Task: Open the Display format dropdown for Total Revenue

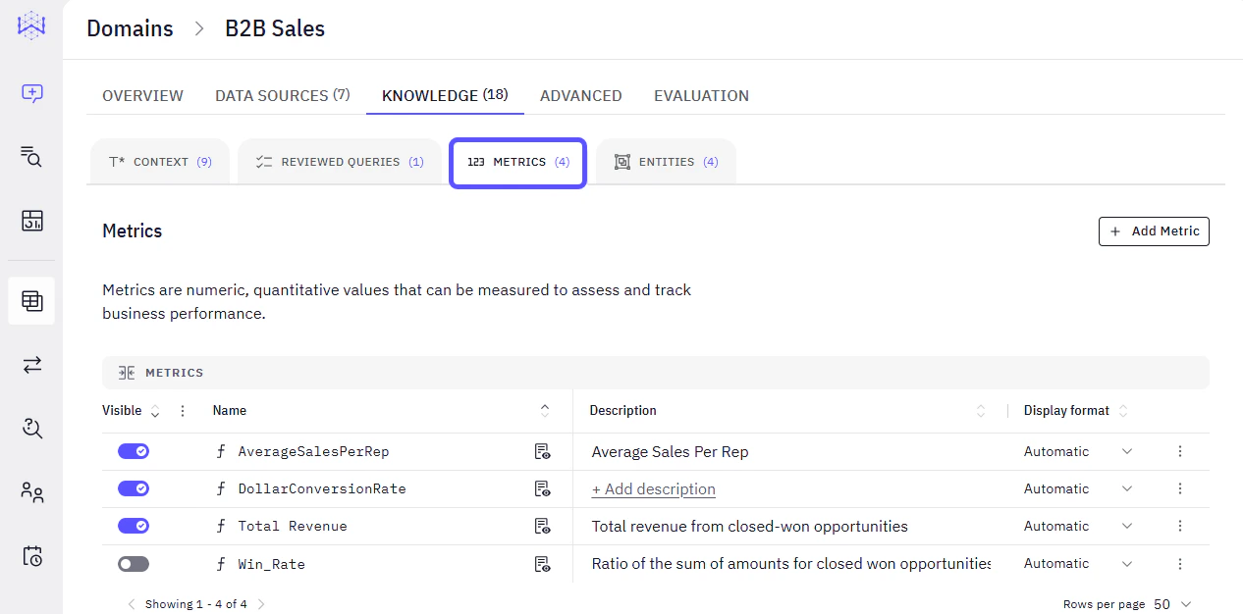Action: (x=1126, y=525)
